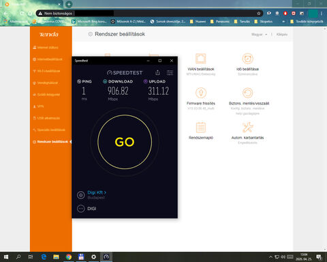Share the Speedtest results via the share icon
The width and height of the screenshot is (327, 262).
[157, 72]
